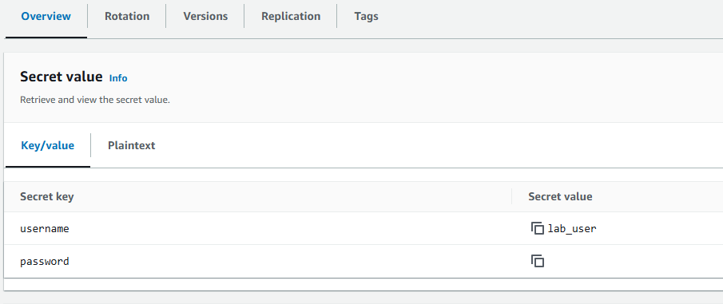723x304 pixels.
Task: Select the Key/value view tab
Action: coord(47,145)
